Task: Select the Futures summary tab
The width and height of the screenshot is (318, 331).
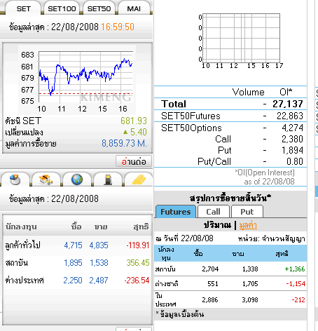Action: point(176,212)
